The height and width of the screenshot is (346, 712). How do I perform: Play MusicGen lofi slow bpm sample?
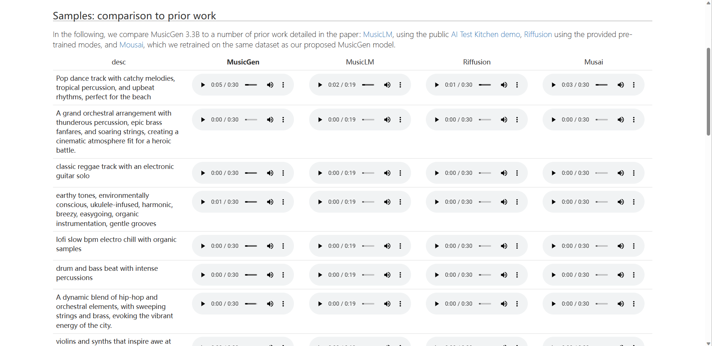tap(203, 246)
